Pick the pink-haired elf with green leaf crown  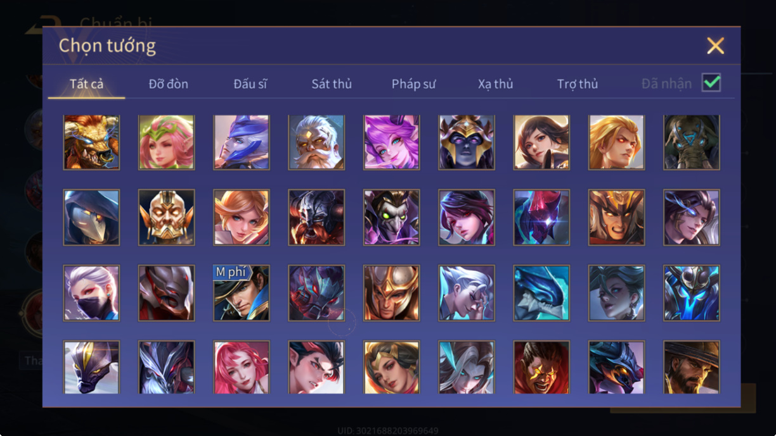click(166, 142)
